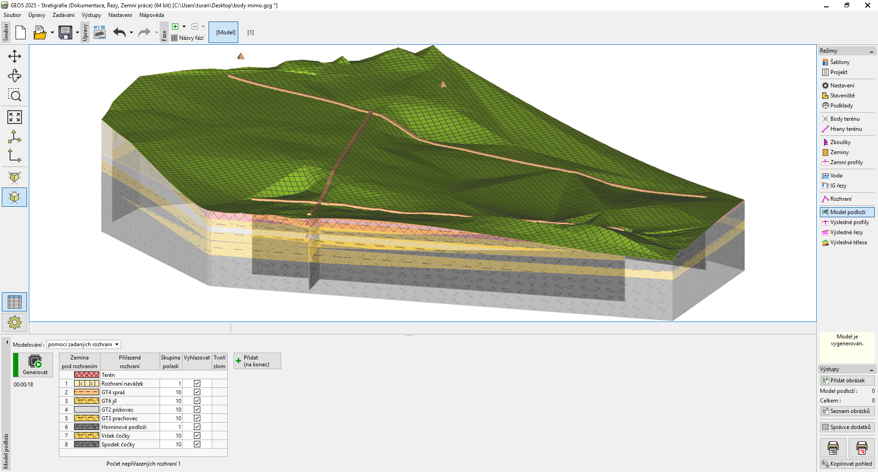Click the save file icon

click(65, 32)
